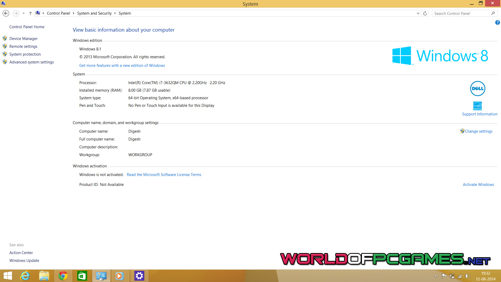The height and width of the screenshot is (282, 501).
Task: Click the search magnifier icon
Action: [493, 13]
